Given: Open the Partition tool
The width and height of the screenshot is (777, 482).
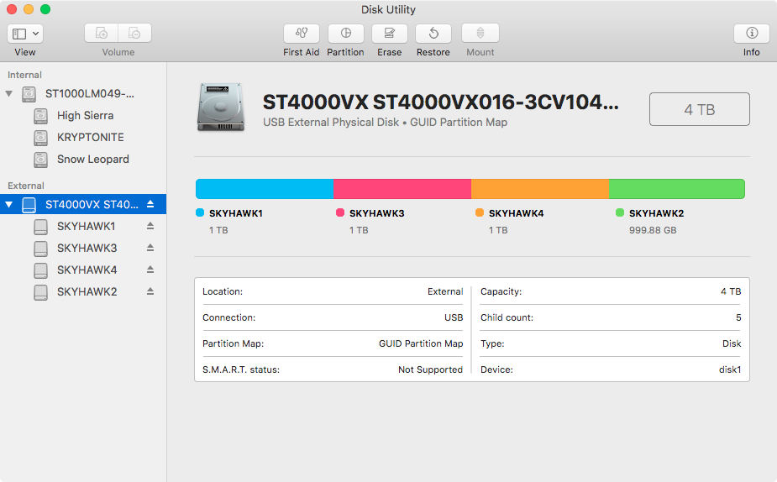Looking at the screenshot, I should 345,34.
